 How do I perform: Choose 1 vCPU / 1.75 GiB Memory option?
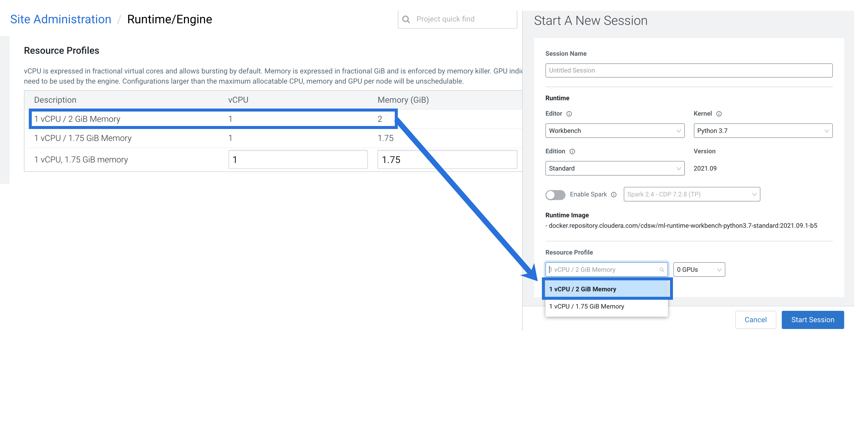[607, 307]
